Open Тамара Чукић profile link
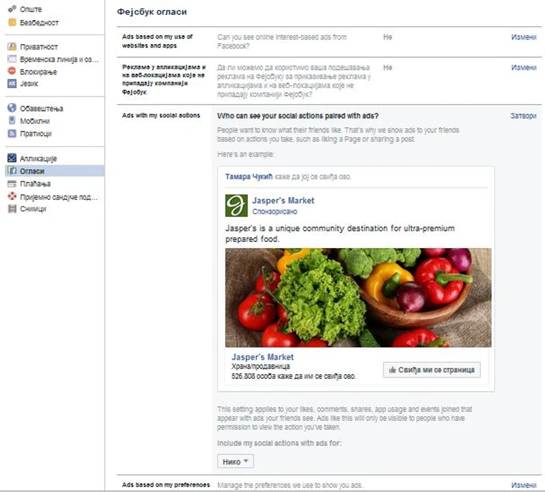Screen dimensions: 545x492 (249, 176)
